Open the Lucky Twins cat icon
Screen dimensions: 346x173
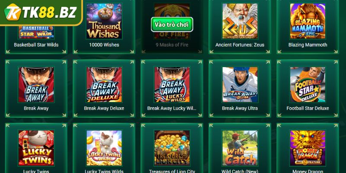[x=36, y=148]
